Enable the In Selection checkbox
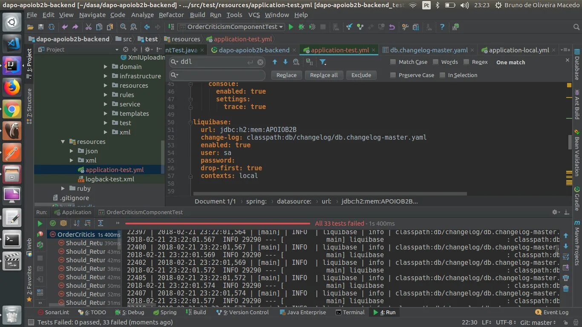Screen dimensions: 582x327 pos(442,75)
